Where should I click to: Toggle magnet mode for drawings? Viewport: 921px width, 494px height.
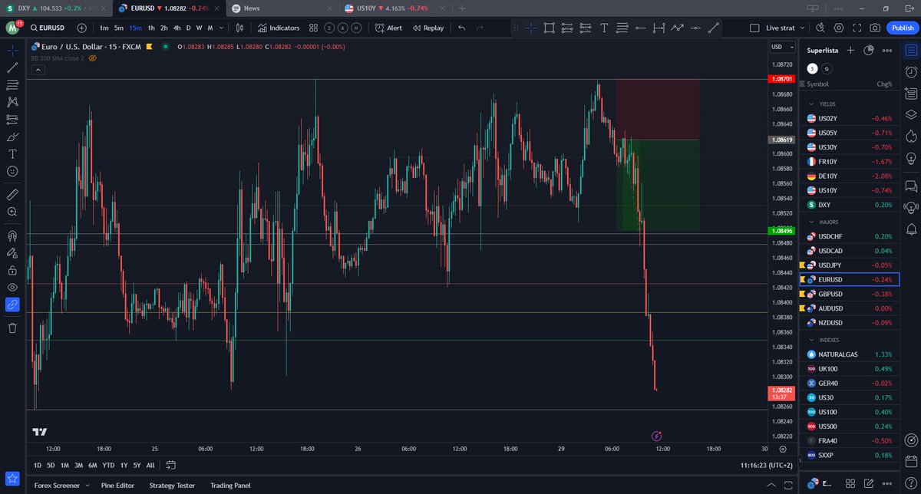pos(12,235)
